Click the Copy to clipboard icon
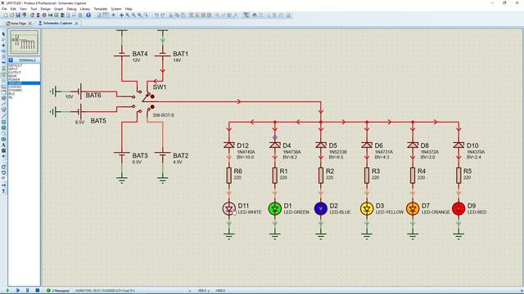 click(x=177, y=16)
